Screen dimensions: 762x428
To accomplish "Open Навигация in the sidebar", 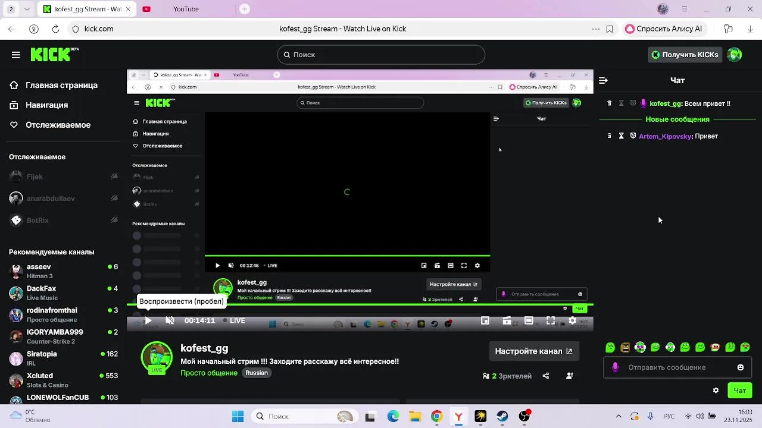I will (47, 105).
